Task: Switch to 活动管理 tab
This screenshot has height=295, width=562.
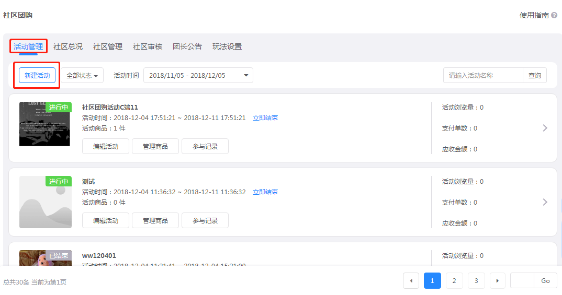Action: pyautogui.click(x=28, y=46)
